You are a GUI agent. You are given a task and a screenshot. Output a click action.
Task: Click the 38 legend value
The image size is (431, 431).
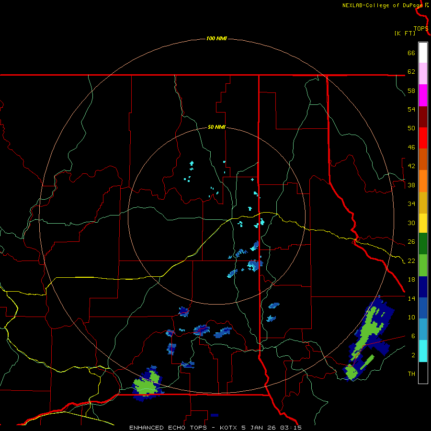click(x=411, y=185)
